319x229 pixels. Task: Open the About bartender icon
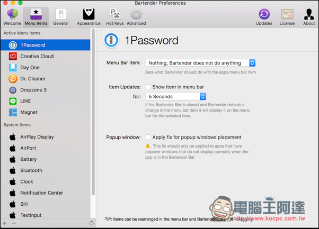coord(309,14)
